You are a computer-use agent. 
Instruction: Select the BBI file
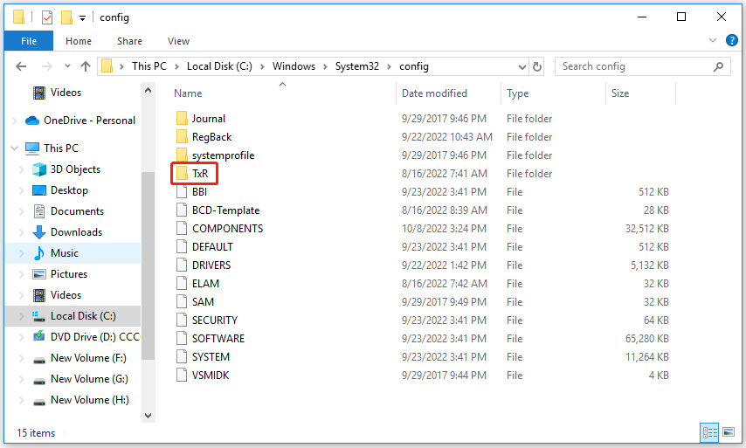click(x=199, y=192)
